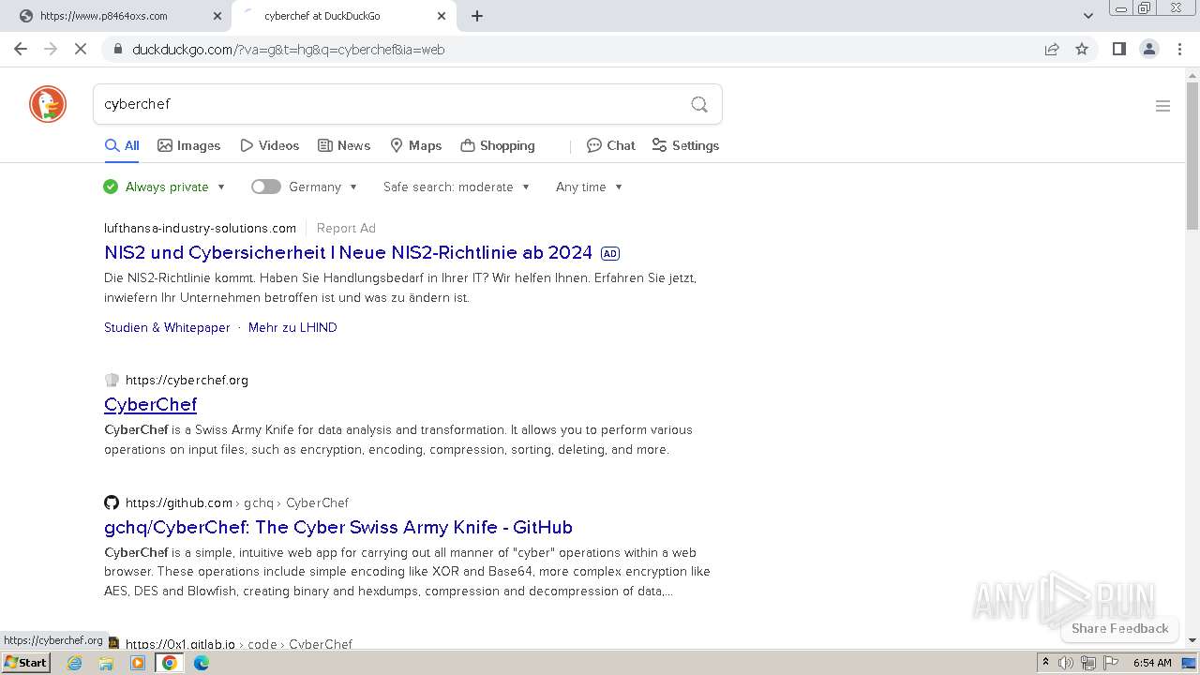
Task: Bookmark this page with the star icon
Action: coord(1082,49)
